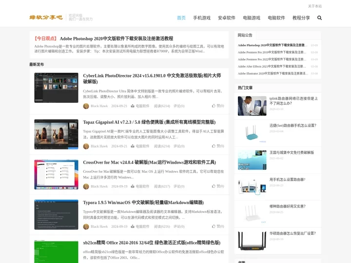351x263 pixels.
Task: Click white router thumbnail for 哪种路由器 article
Action: click(x=252, y=214)
